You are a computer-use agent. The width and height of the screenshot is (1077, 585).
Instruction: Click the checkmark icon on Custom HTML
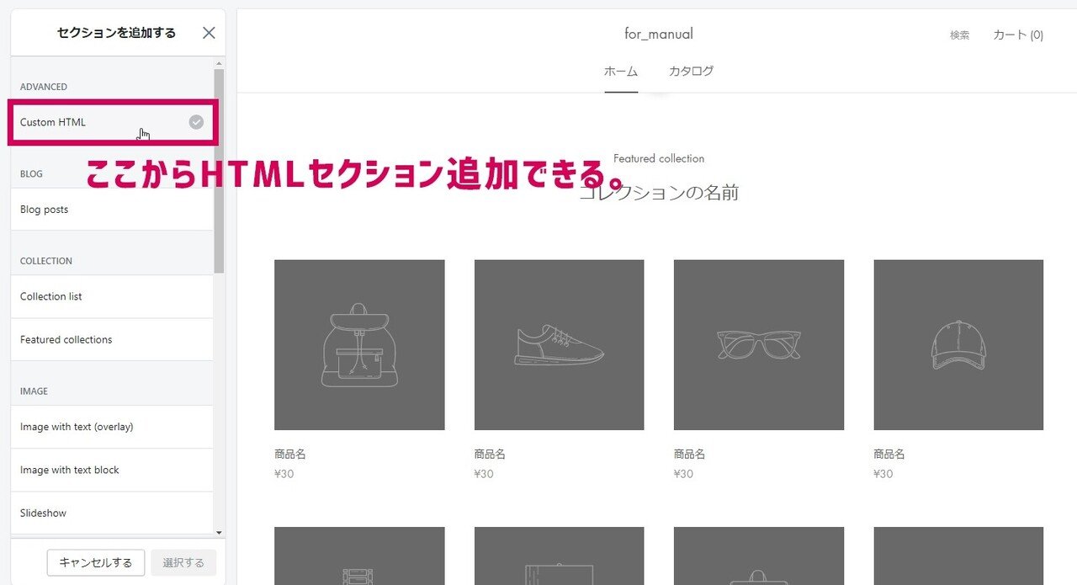click(x=196, y=122)
